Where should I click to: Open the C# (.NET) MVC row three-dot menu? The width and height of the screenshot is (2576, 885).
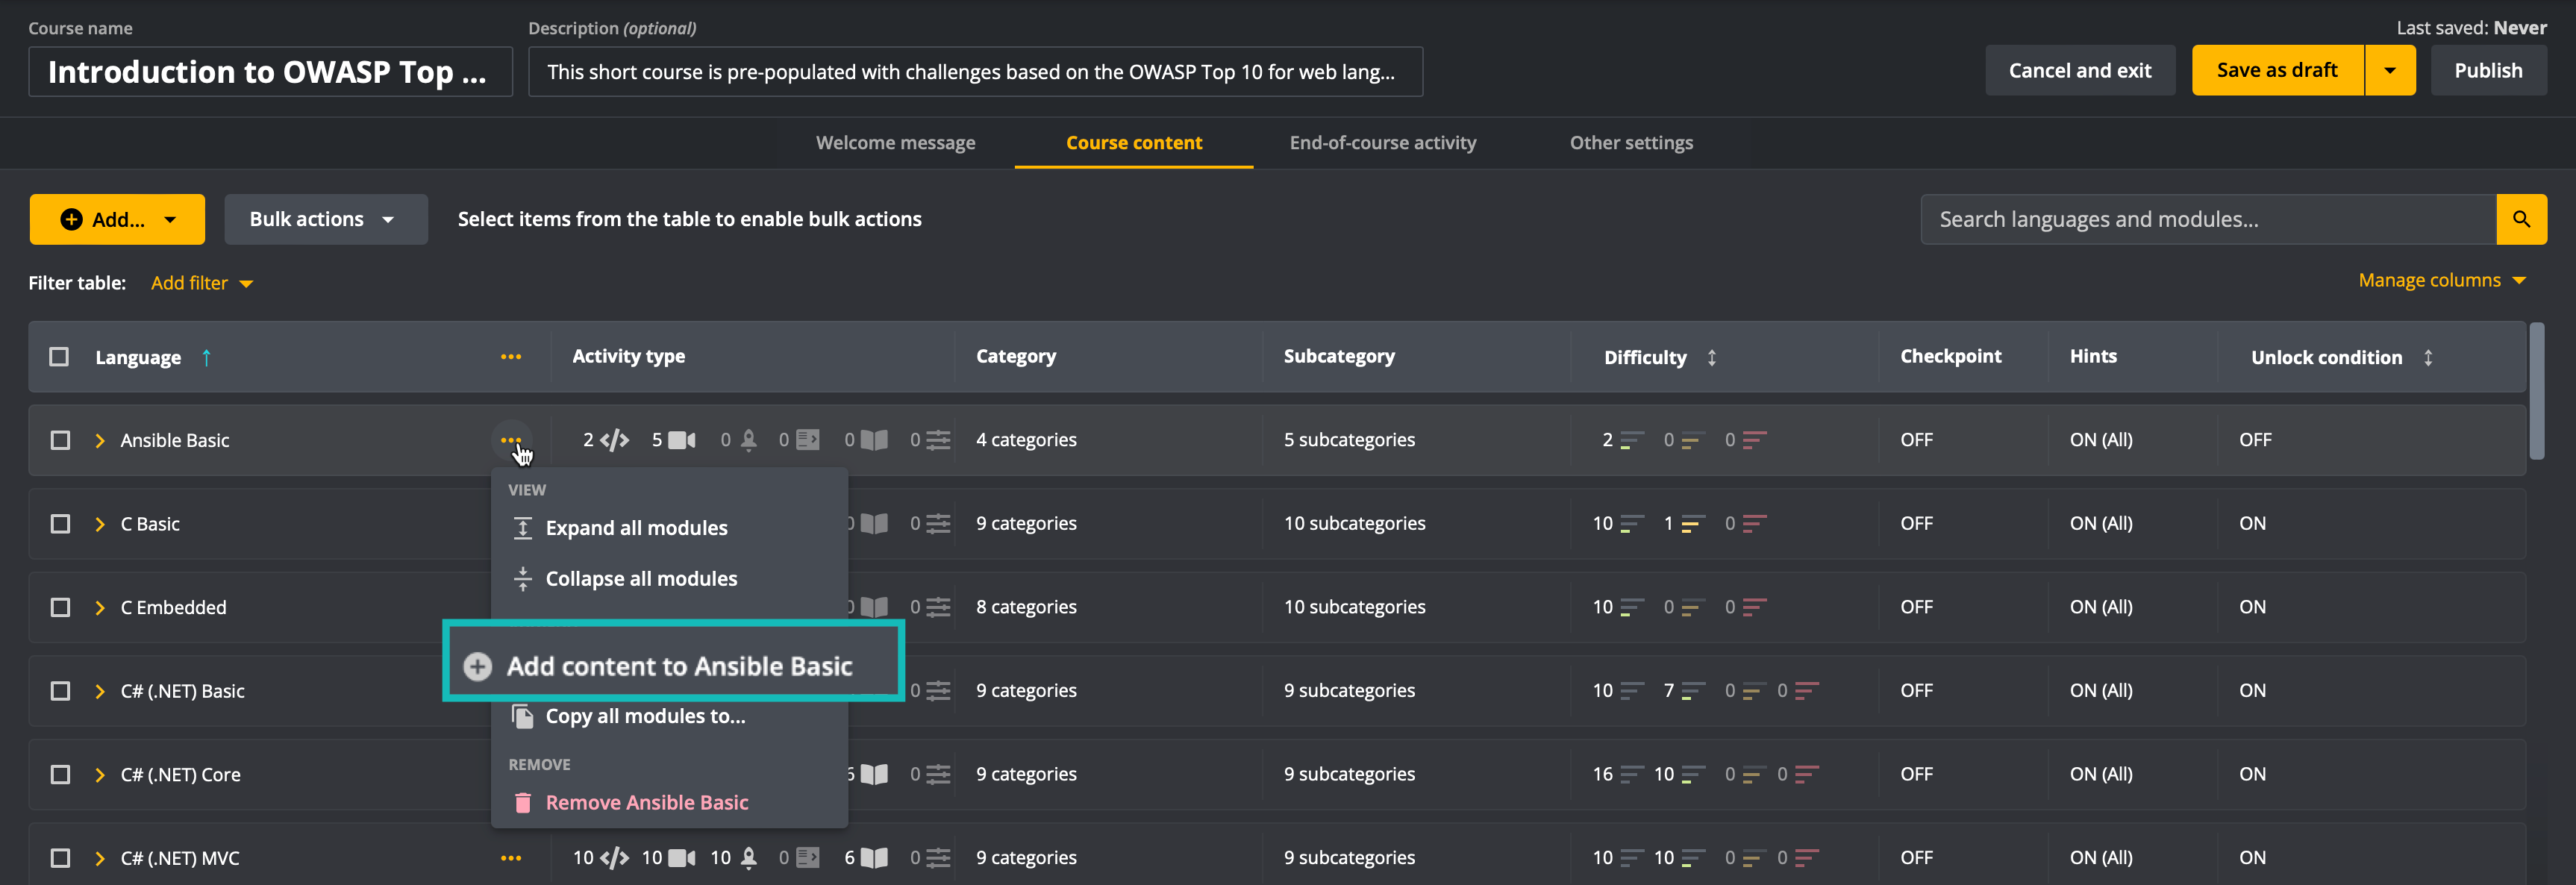point(510,858)
